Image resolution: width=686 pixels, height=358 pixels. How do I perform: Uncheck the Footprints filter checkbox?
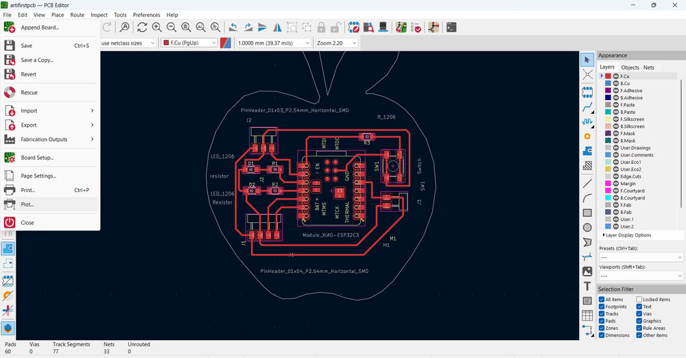tap(602, 307)
